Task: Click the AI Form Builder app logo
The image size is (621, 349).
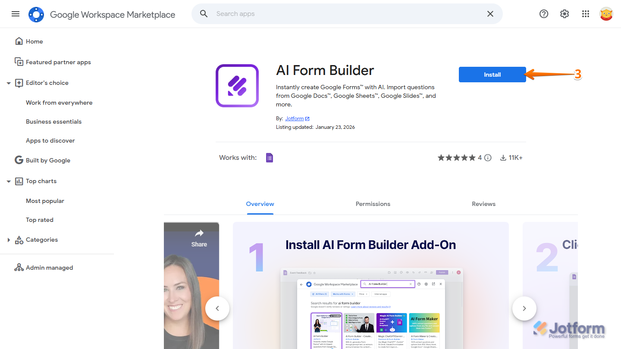Action: 237,85
